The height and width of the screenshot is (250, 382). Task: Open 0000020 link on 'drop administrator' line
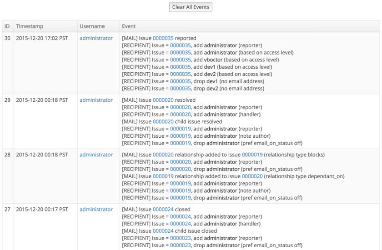click(x=180, y=169)
